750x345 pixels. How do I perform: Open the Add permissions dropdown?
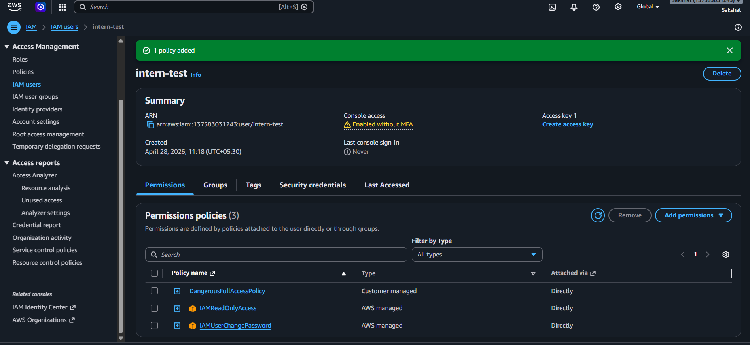point(693,215)
